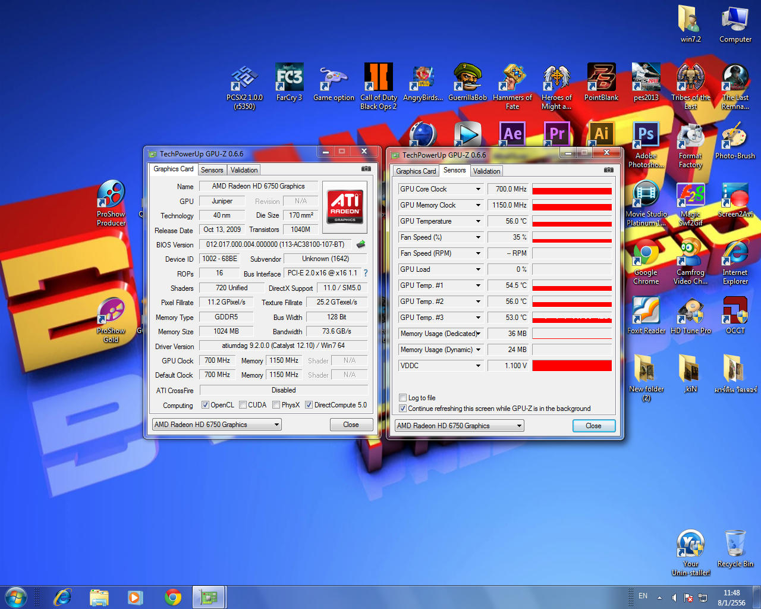Select the Call of Duty Black Ops 2 icon
The height and width of the screenshot is (609, 761).
tap(378, 87)
